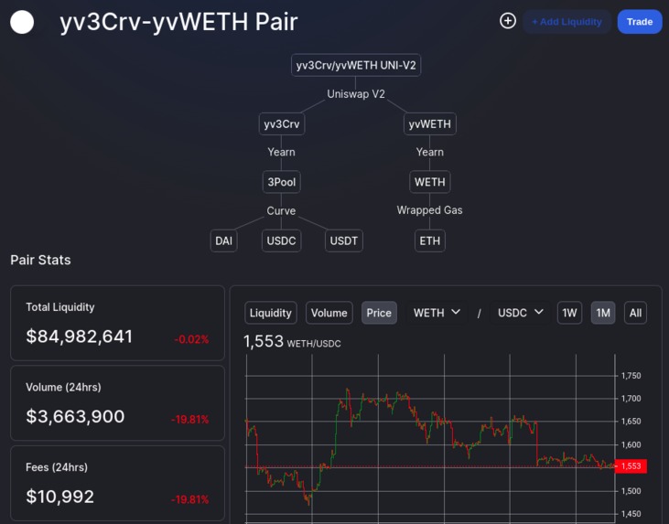669x524 pixels.
Task: Select the USDT token node
Action: coord(344,241)
